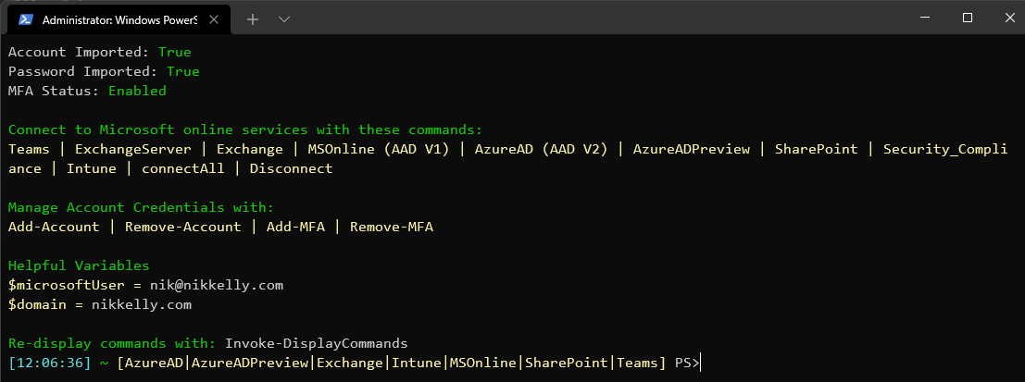Open a new tab with plus button
The width and height of the screenshot is (1025, 382).
coord(253,19)
